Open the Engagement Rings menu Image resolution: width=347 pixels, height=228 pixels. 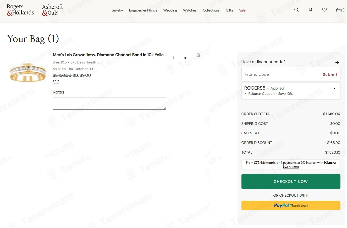pyautogui.click(x=143, y=10)
